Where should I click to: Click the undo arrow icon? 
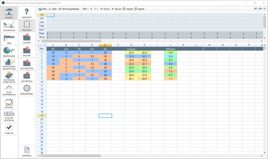(256, 9)
